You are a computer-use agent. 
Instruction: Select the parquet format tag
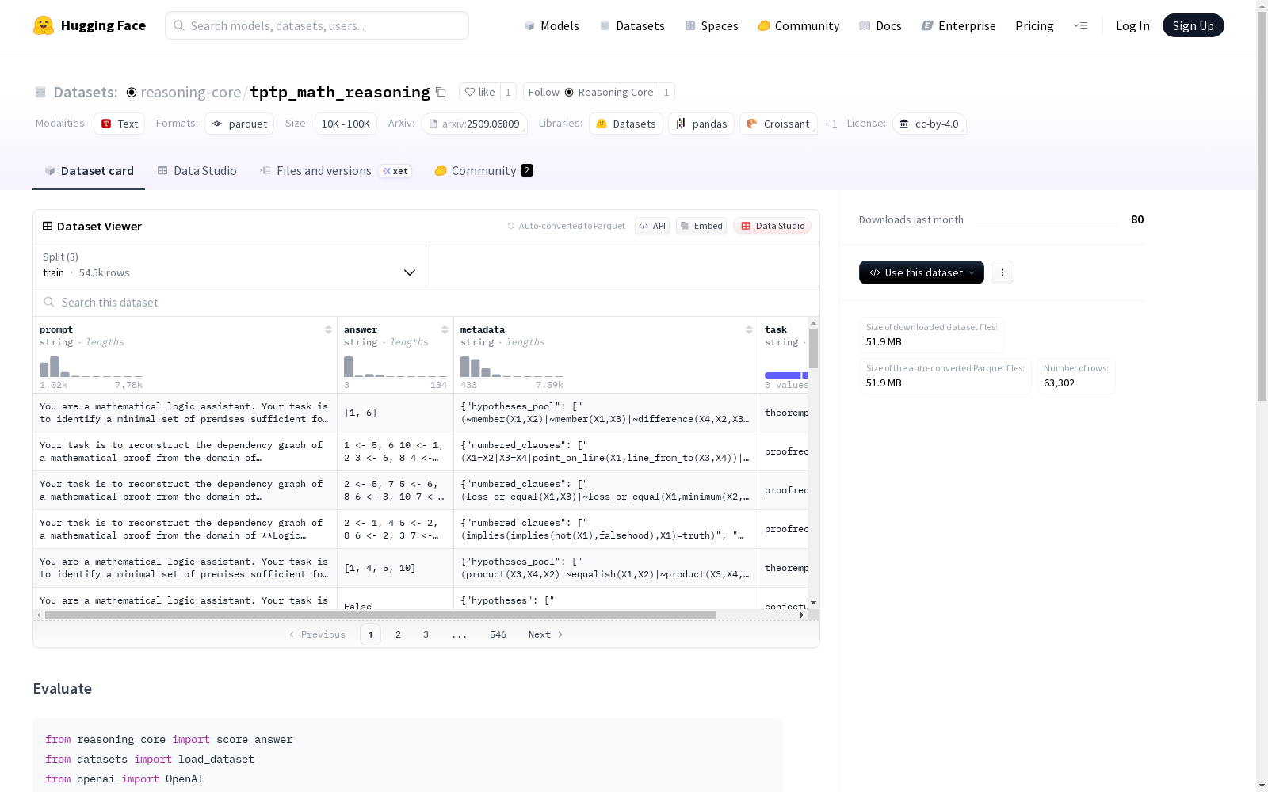[x=239, y=124]
